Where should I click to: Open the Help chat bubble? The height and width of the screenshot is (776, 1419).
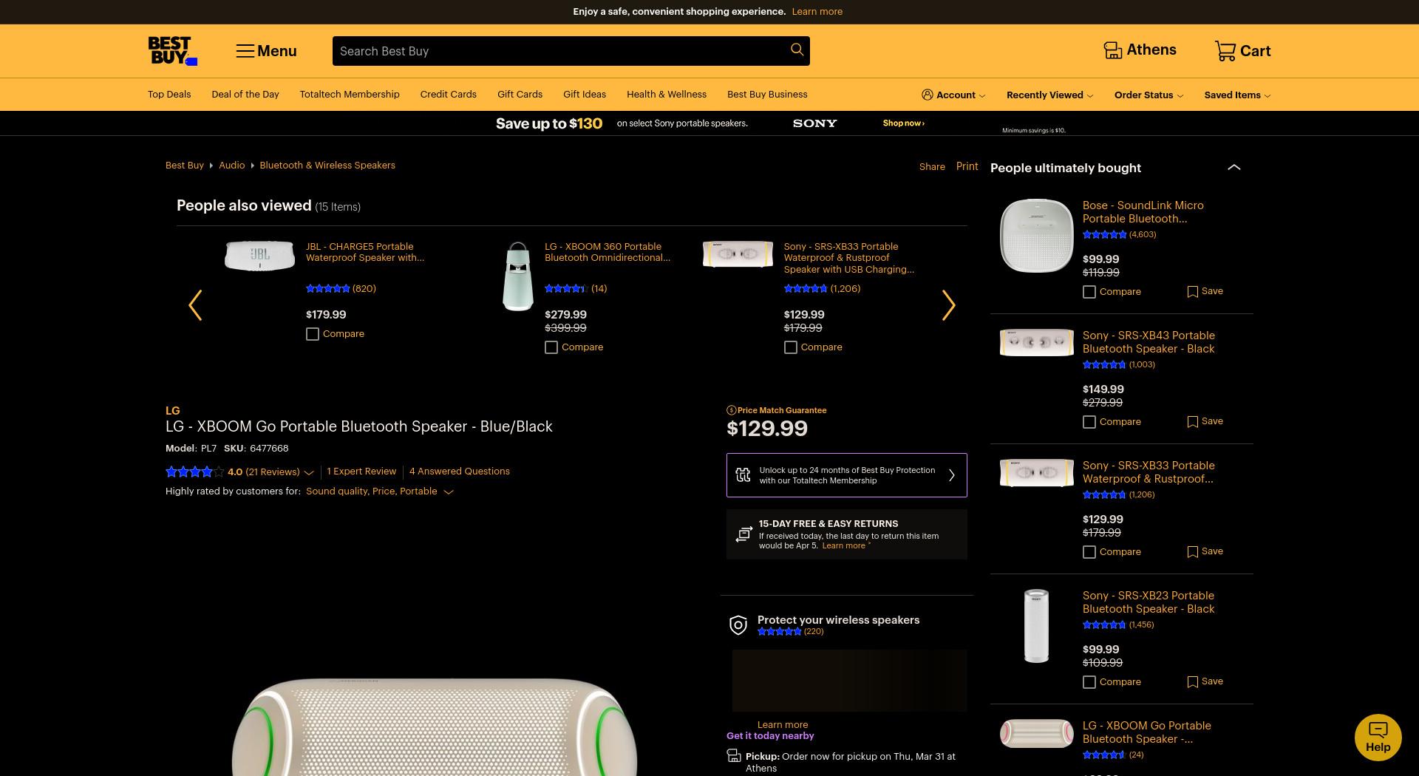[x=1378, y=737]
